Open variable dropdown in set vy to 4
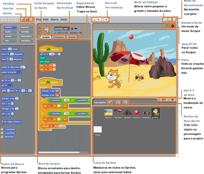The image size is (204, 174). coord(46,70)
